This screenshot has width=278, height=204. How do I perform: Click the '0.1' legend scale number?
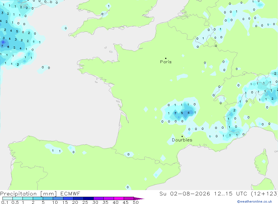pyautogui.click(x=5, y=202)
